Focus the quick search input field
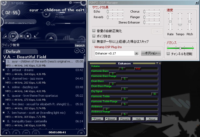The width and height of the screenshot is (200, 137). (x=38, y=45)
